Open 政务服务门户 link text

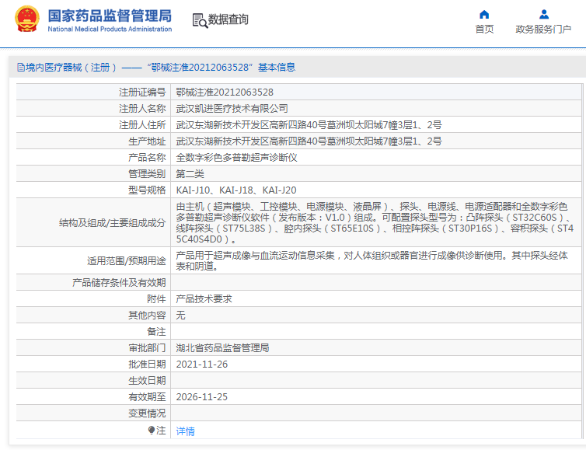[543, 30]
